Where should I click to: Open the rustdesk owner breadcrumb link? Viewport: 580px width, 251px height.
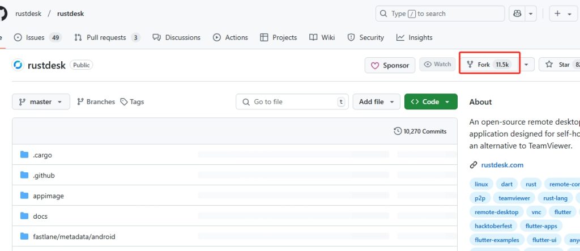(x=28, y=14)
